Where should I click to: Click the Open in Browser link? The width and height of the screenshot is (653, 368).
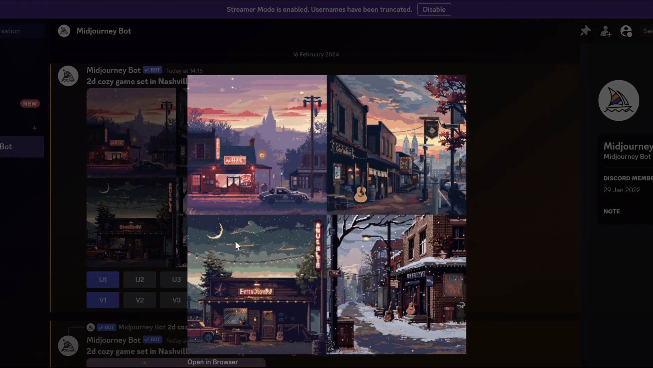click(x=212, y=362)
